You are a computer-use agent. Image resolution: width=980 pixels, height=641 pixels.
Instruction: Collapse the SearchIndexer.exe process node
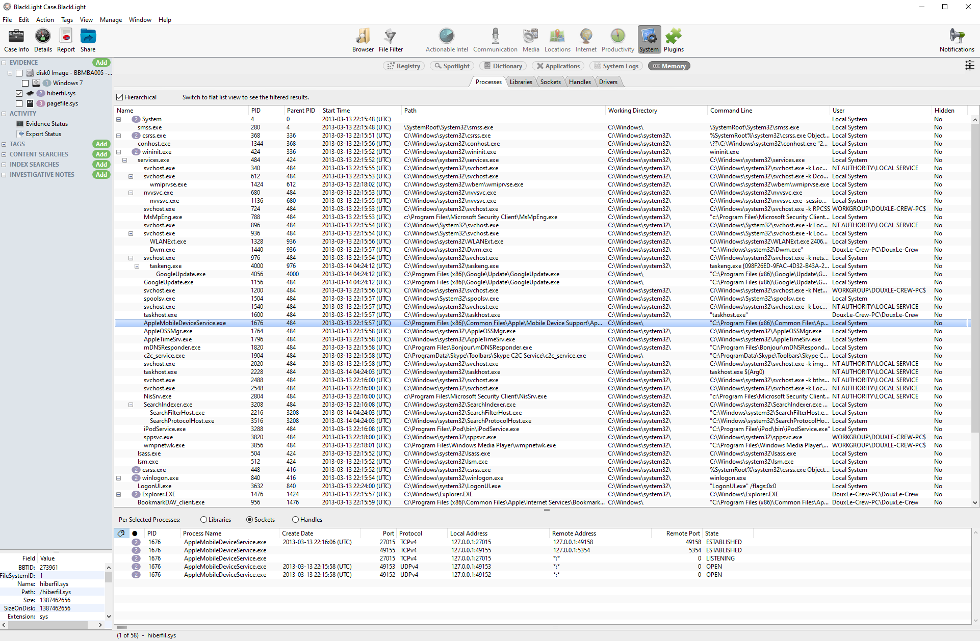[131, 405]
